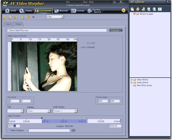Click the highlighted range on duration slider
Screen dimensions: 172x140
point(64,121)
